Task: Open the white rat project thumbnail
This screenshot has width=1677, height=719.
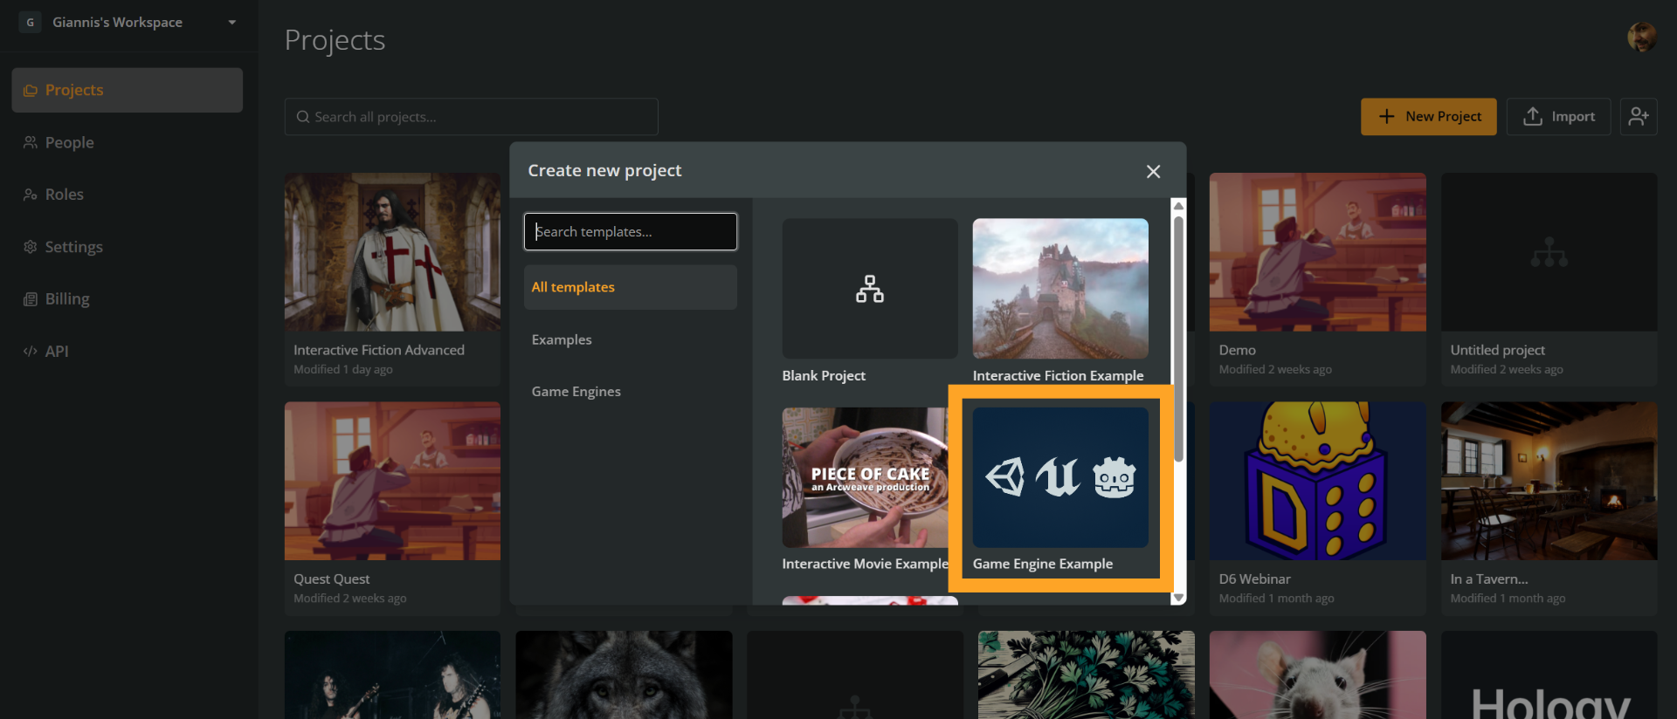Action: [1318, 675]
